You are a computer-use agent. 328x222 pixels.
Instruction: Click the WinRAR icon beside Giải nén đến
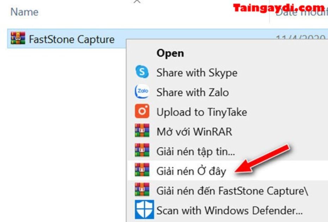pyautogui.click(x=142, y=189)
